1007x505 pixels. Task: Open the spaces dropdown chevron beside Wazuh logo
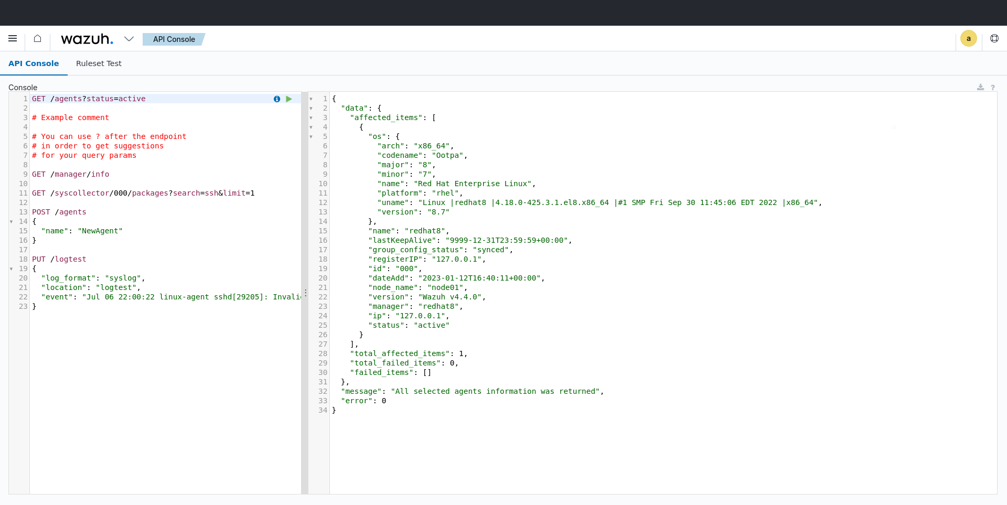[129, 39]
